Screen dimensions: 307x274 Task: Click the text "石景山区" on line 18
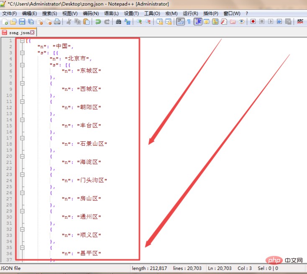click(x=92, y=143)
